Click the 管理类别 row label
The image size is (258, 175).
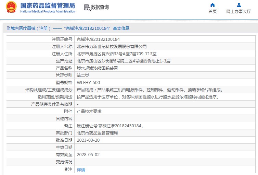64,75
